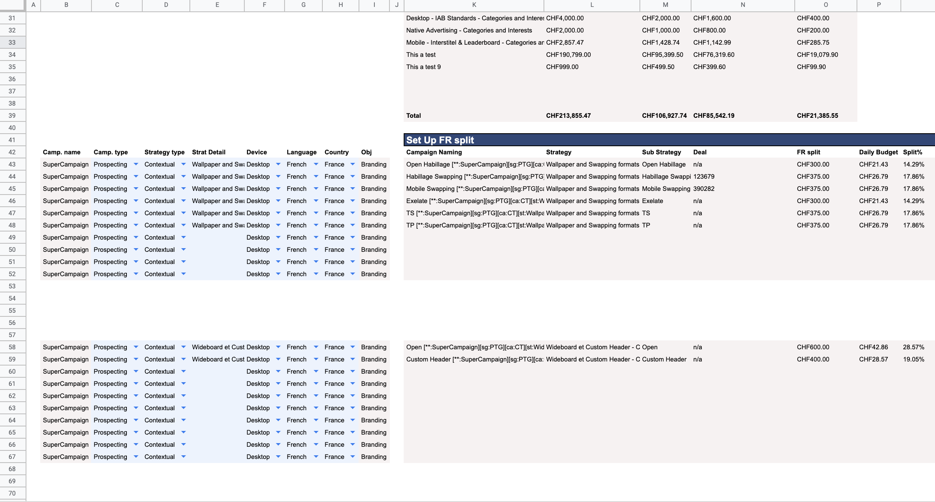
Task: Select split percentage 28.57%
Action: point(918,347)
